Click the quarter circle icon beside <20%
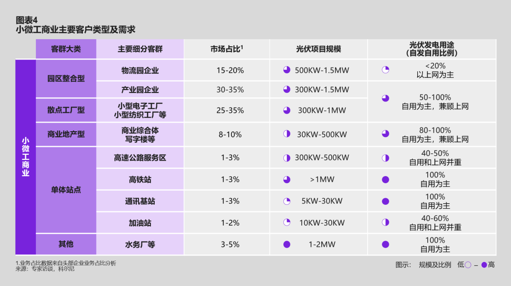 point(385,70)
